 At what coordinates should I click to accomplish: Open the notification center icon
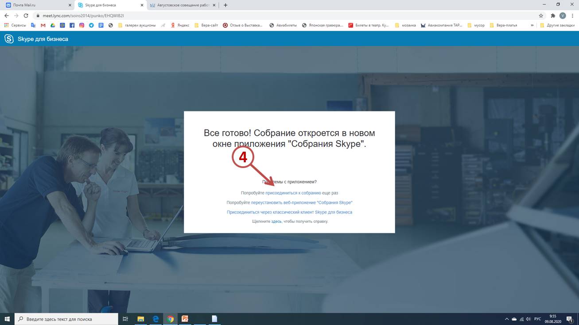coord(570,319)
